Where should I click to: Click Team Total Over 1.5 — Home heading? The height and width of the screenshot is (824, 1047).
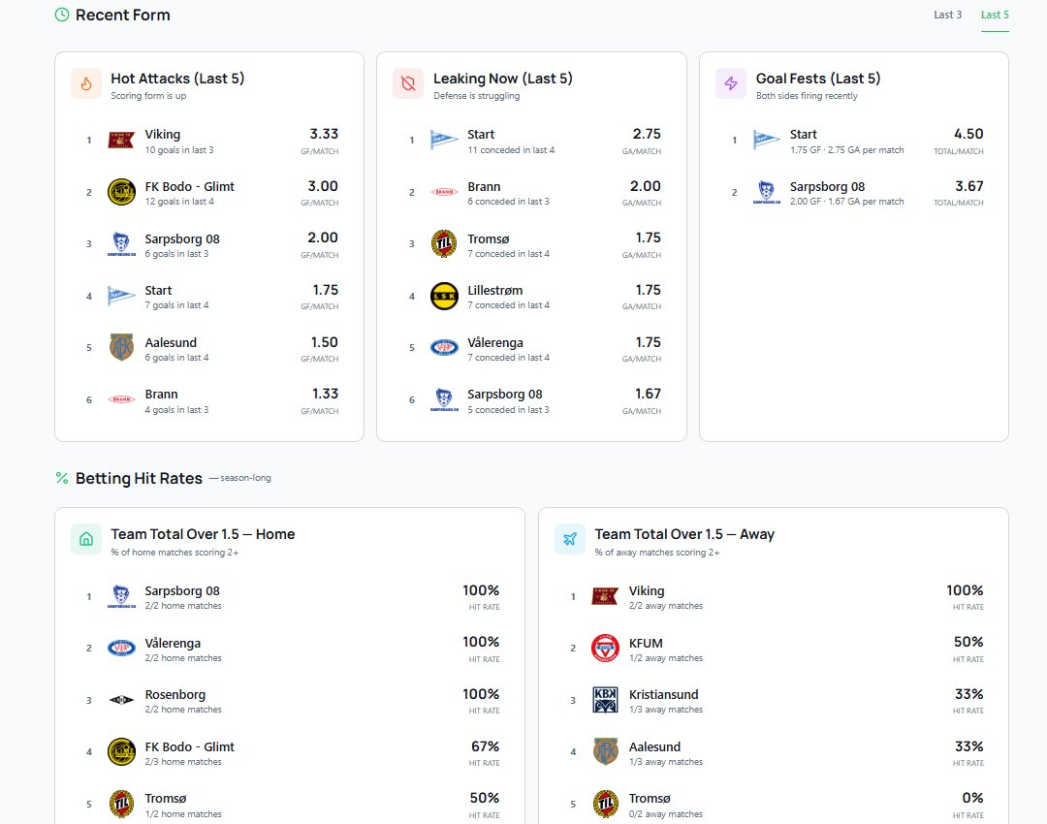(203, 534)
